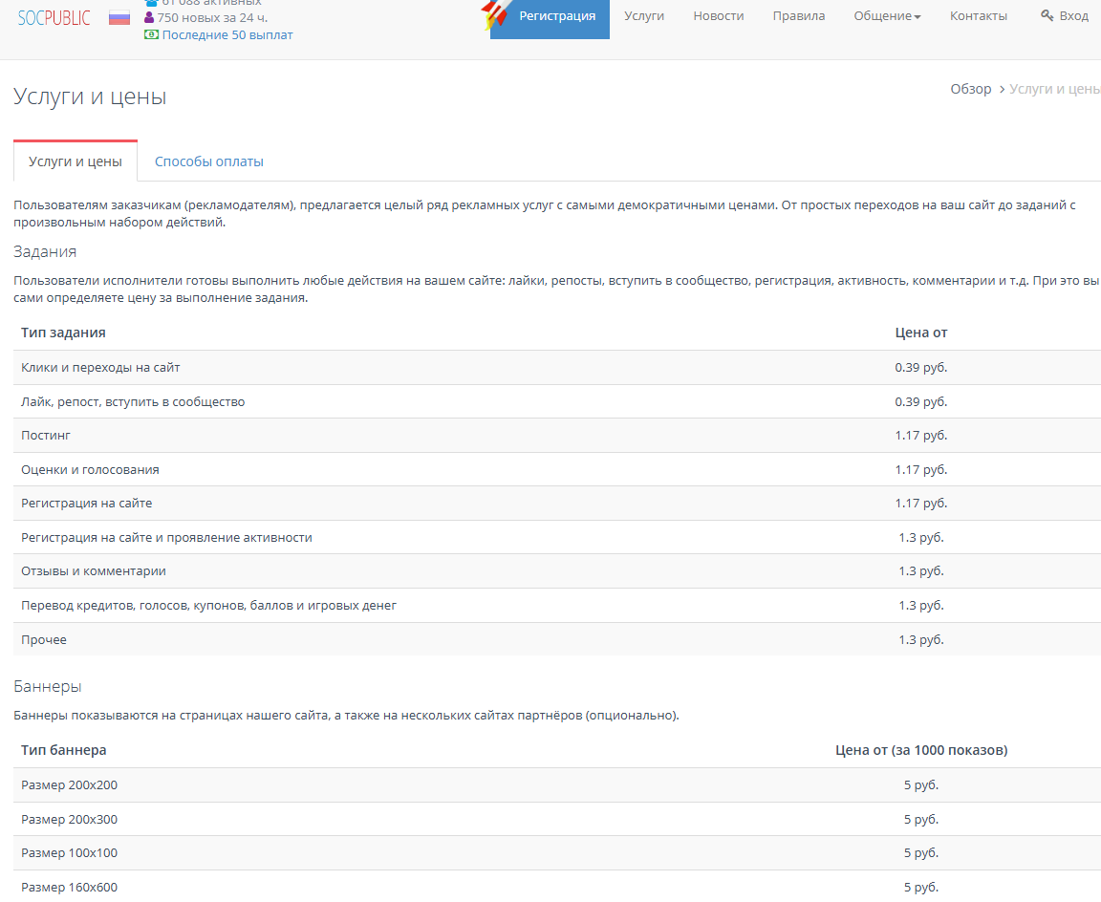Click the Тип баннера column header
This screenshot has height=902, width=1101.
(x=64, y=750)
